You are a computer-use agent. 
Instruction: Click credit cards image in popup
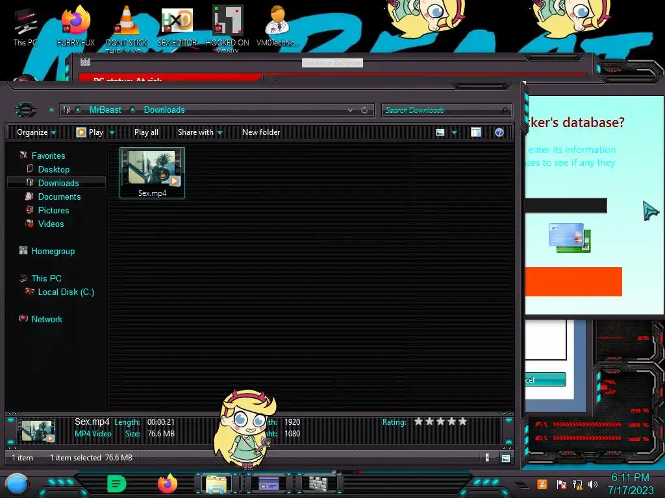point(570,238)
